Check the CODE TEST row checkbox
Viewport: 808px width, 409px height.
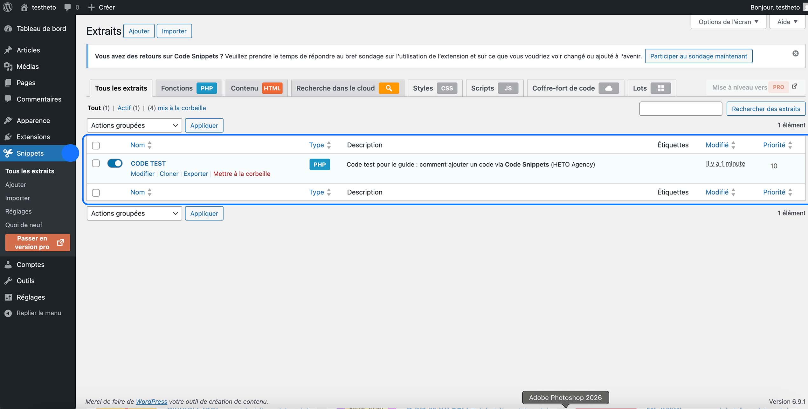click(95, 163)
